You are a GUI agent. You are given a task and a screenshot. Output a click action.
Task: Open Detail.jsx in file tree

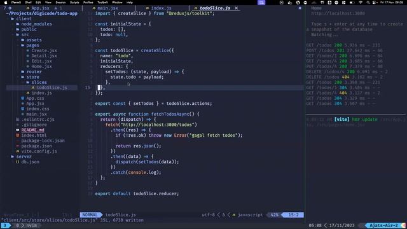(x=44, y=56)
